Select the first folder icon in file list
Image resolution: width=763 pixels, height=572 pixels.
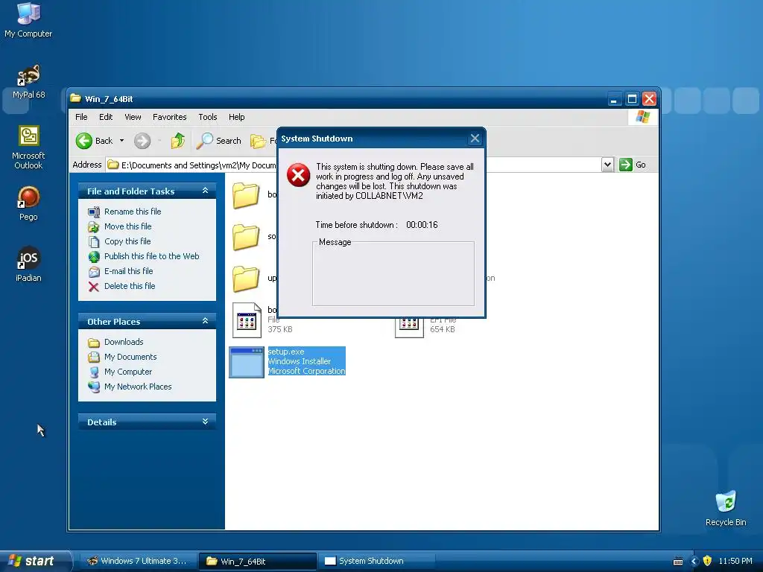pos(246,195)
